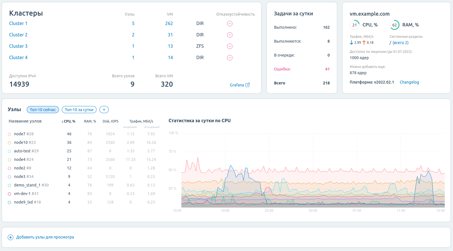
Task: Switch to Топ-10 сейчас tab
Action: (x=43, y=110)
